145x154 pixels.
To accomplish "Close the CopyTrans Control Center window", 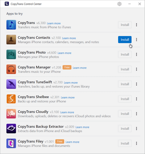I will [x=139, y=4].
